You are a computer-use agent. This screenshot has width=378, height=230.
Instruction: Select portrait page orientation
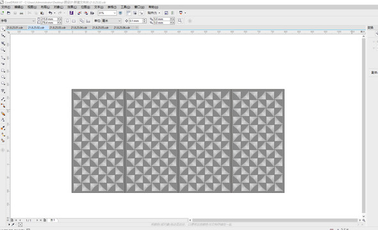pos(67,21)
